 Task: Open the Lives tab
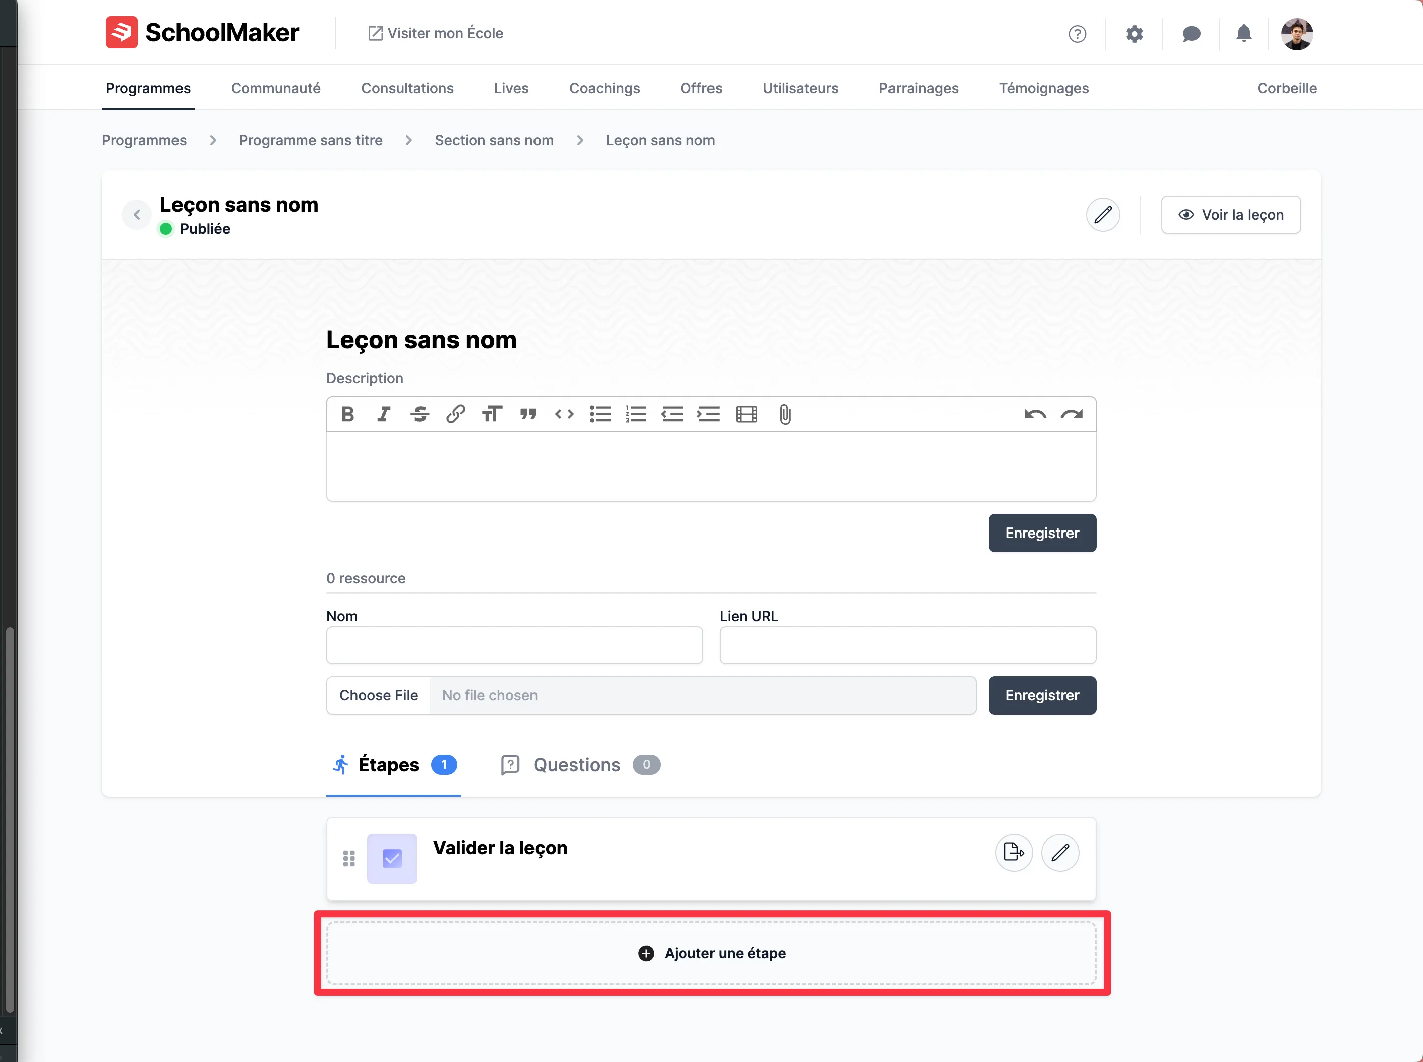[x=511, y=88]
